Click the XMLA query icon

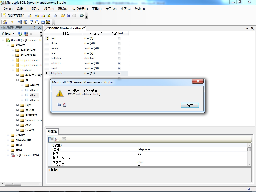point(48,16)
